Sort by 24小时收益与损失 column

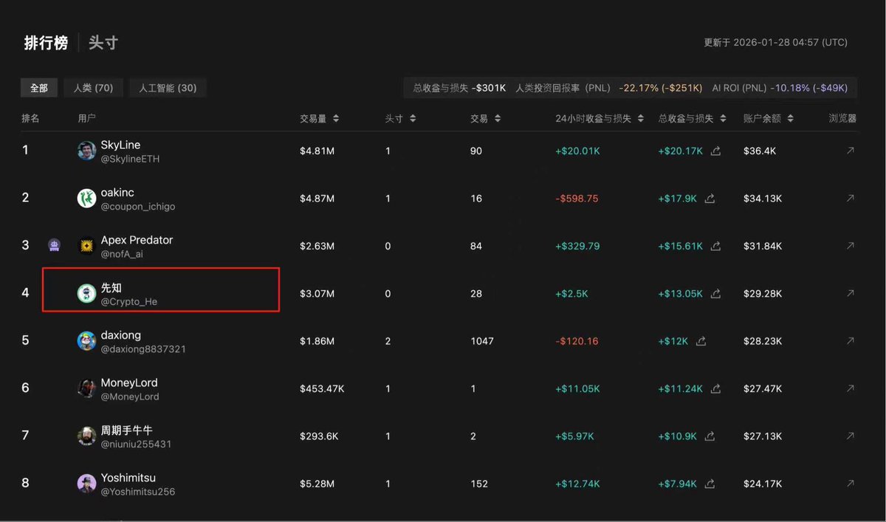[600, 118]
